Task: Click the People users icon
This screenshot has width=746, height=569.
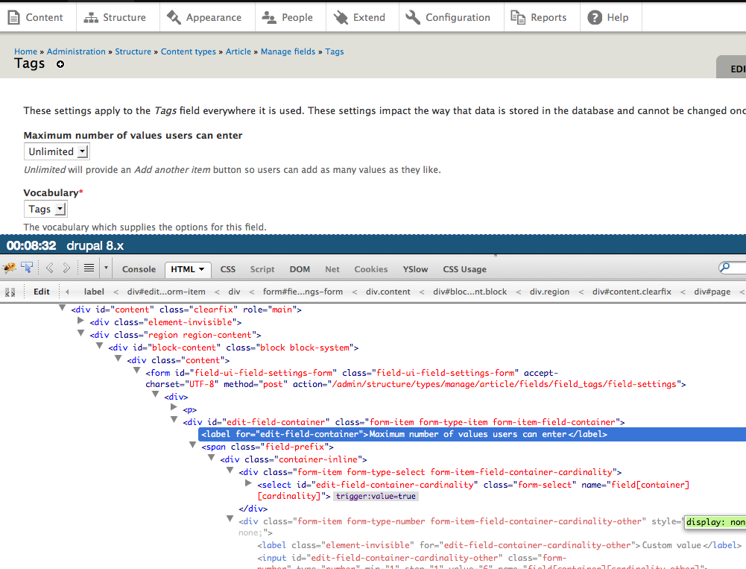Action: click(269, 18)
